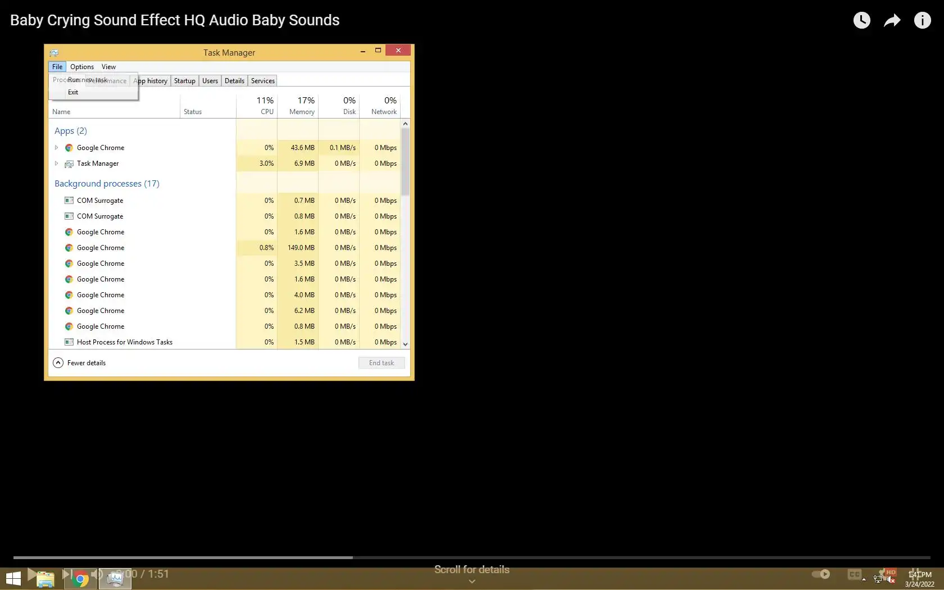Collapse to fewer details using the chevron
Viewport: 944px width, 590px height.
pyautogui.click(x=58, y=363)
